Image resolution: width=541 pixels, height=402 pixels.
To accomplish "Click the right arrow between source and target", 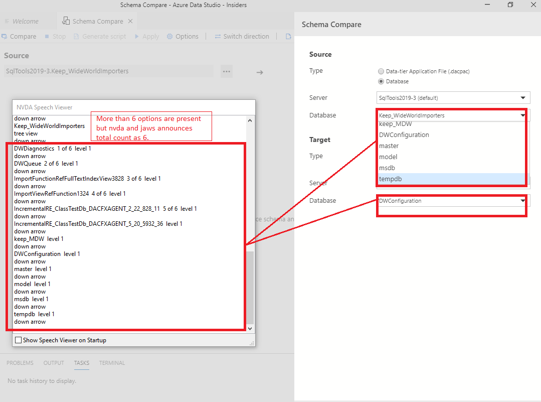I will pos(260,72).
